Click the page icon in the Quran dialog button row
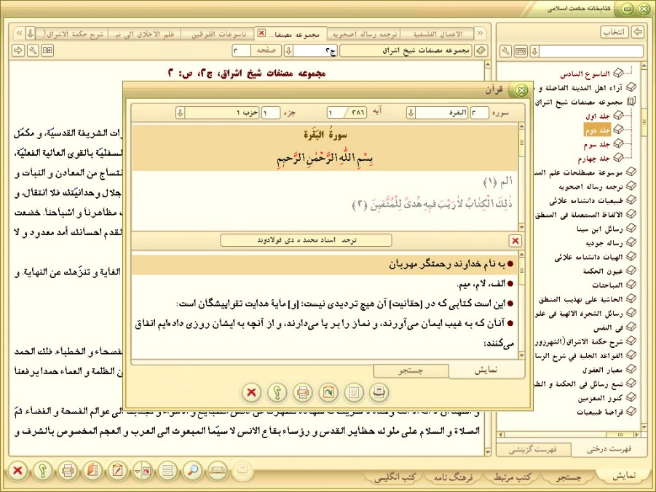Image resolution: width=656 pixels, height=492 pixels. [x=354, y=392]
